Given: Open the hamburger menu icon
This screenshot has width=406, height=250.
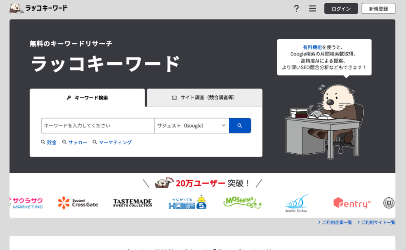Looking at the screenshot, I should (312, 9).
